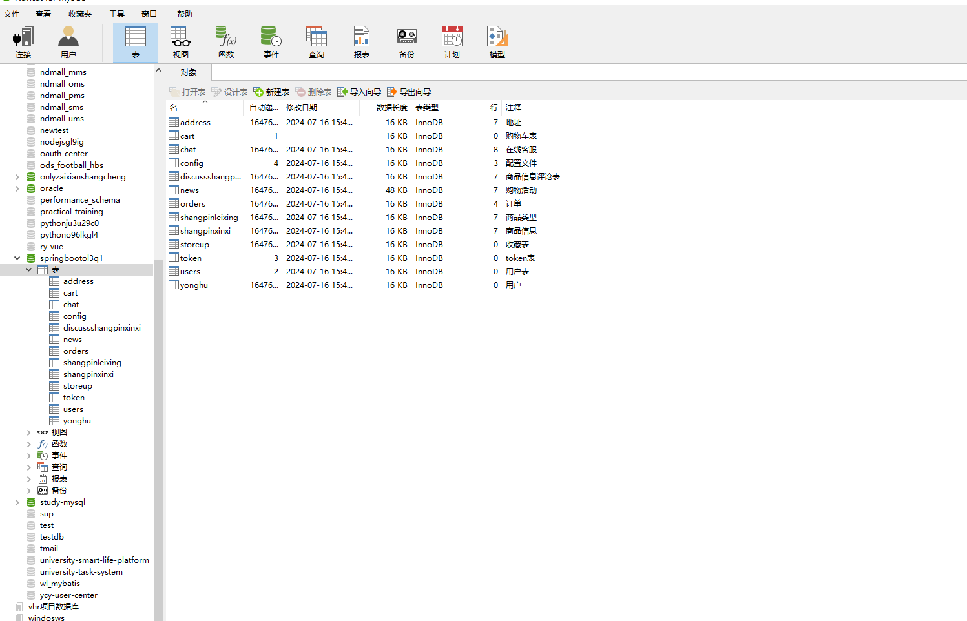Open the 查询 query toolbar icon
Screen dimensions: 967x621
point(317,43)
